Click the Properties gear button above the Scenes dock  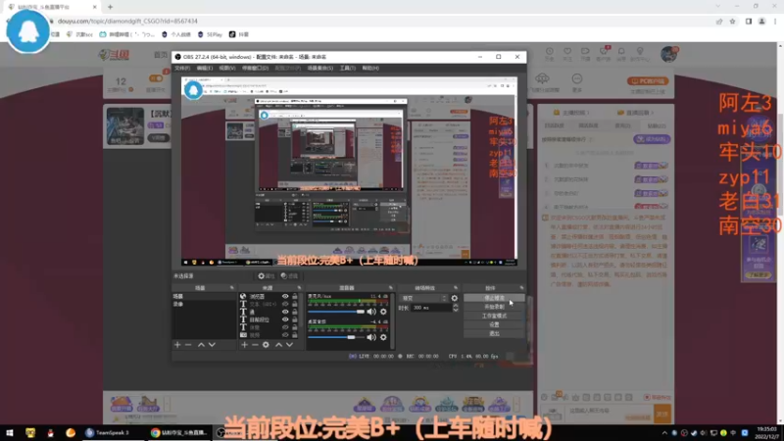pos(266,276)
